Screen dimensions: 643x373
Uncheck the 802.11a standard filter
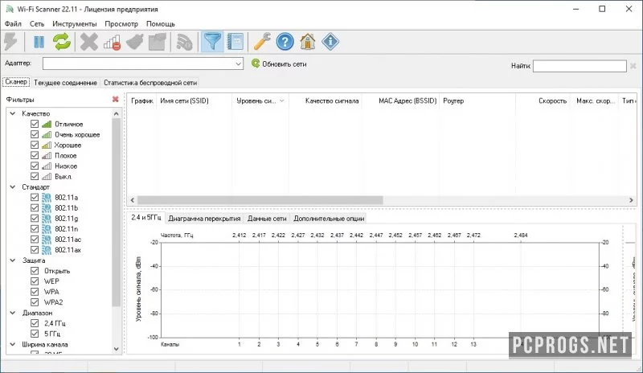[35, 197]
